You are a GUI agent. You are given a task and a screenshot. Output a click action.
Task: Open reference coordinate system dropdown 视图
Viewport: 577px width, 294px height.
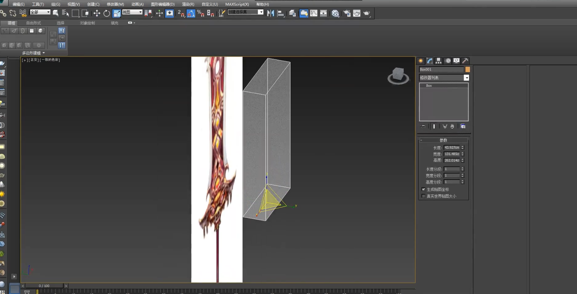pyautogui.click(x=132, y=12)
